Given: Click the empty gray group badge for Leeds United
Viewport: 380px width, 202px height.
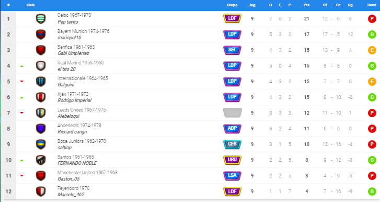Looking at the screenshot, I should pyautogui.click(x=232, y=113).
